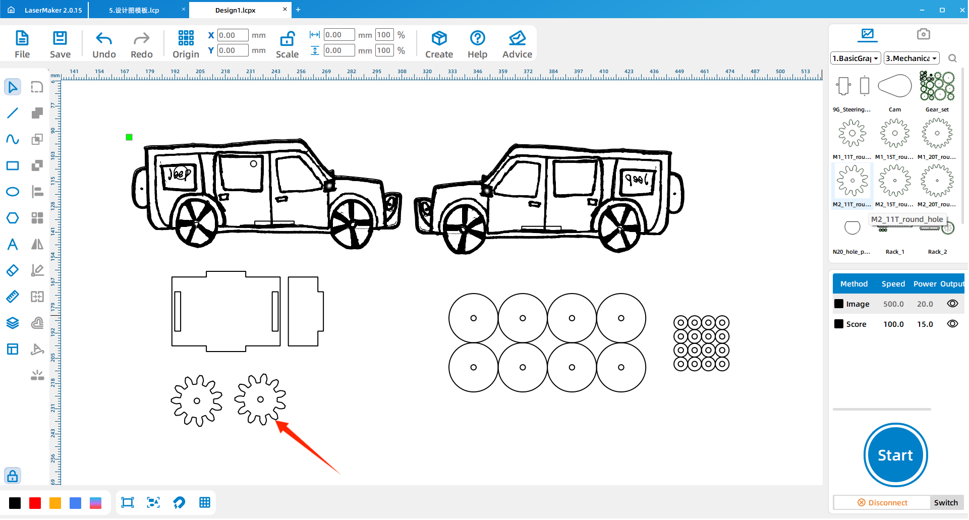Click the width mm input field
969x520 pixels.
pyautogui.click(x=339, y=35)
